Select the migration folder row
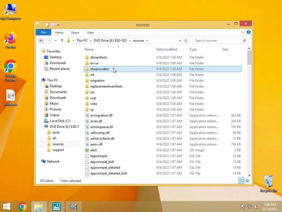Screen dimensions: 282x212 (162, 81)
